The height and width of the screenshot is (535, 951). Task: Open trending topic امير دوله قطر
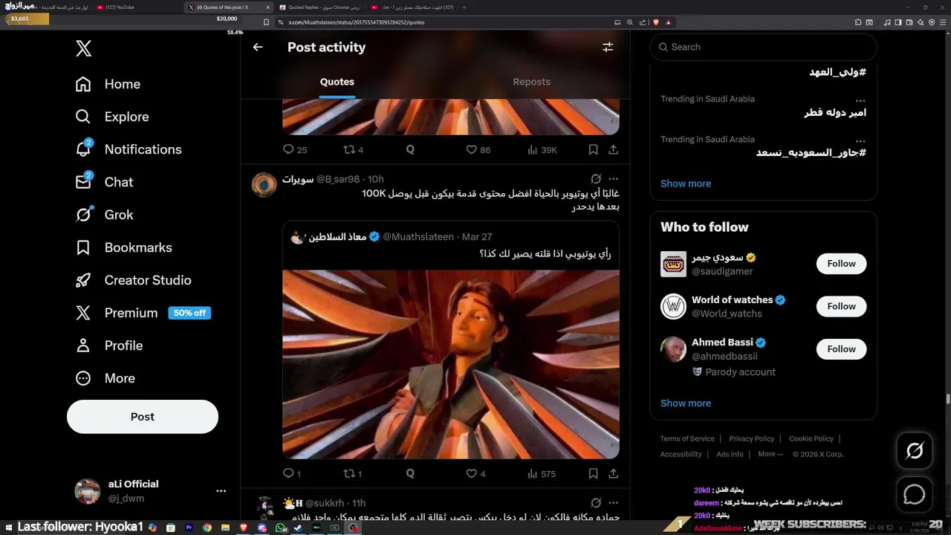[835, 113]
